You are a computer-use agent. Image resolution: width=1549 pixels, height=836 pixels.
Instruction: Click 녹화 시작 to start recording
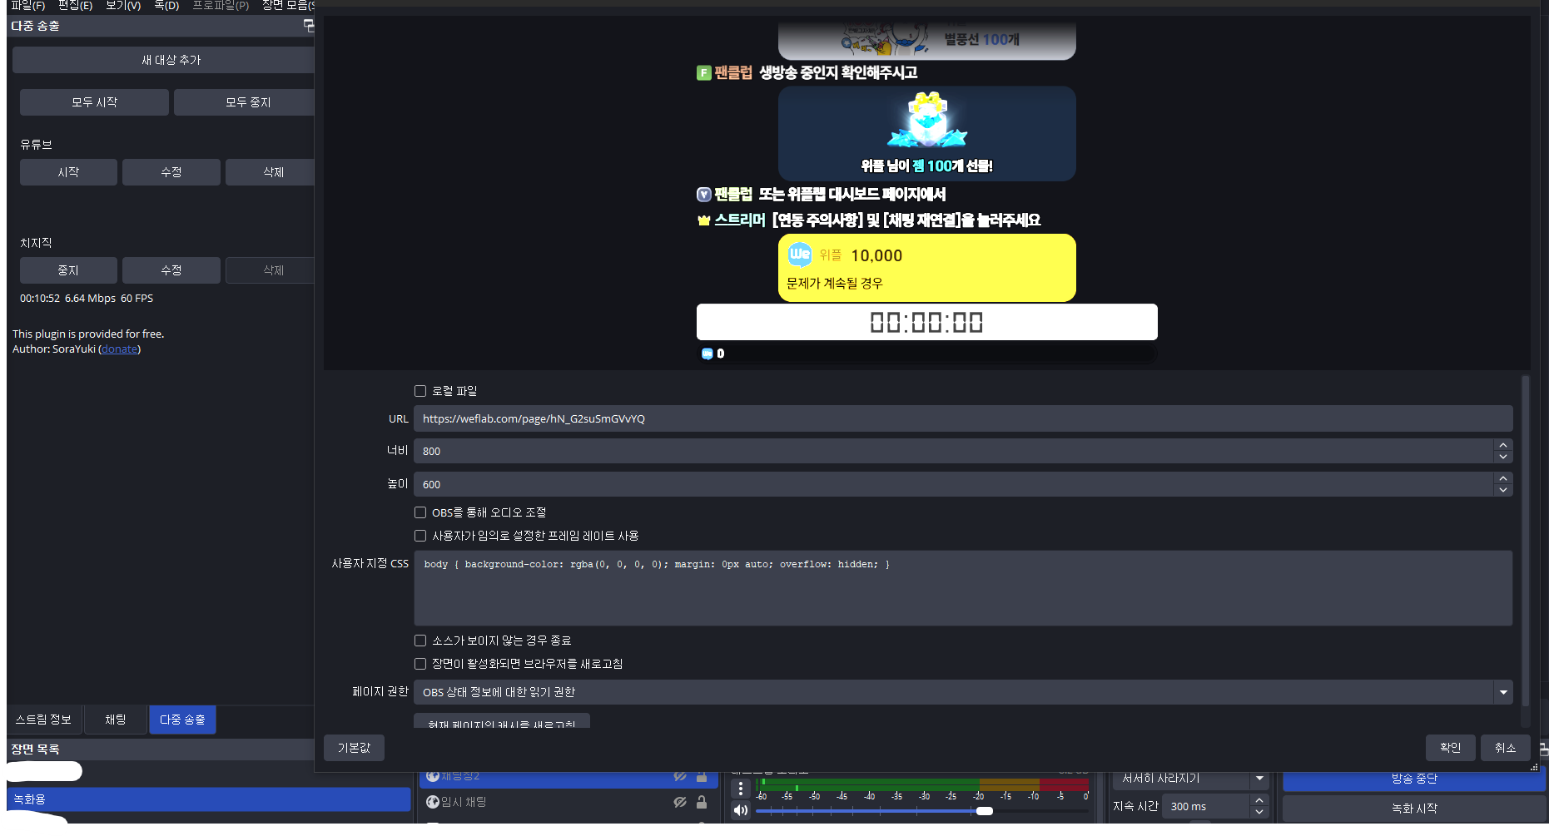click(1414, 809)
